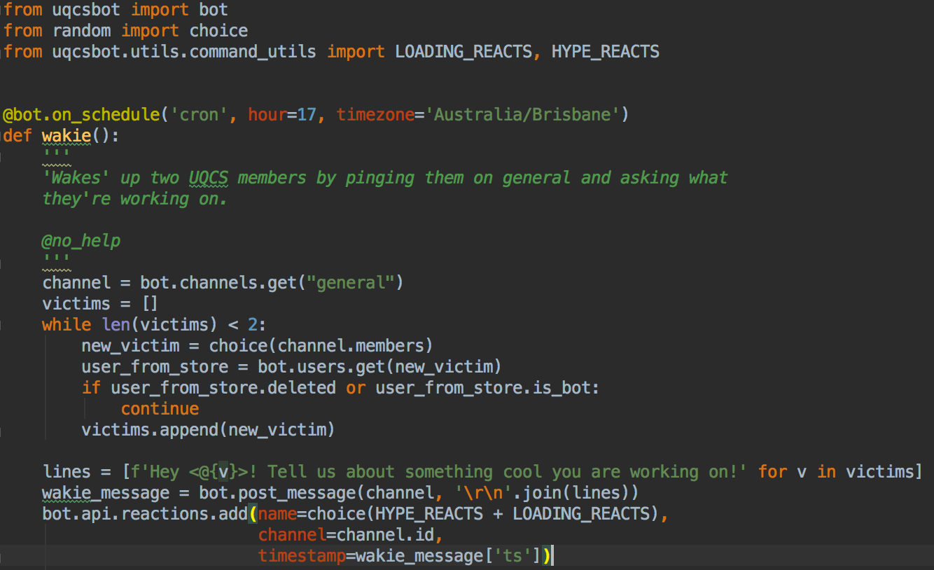Click the 'is_bot' attribute

point(562,388)
